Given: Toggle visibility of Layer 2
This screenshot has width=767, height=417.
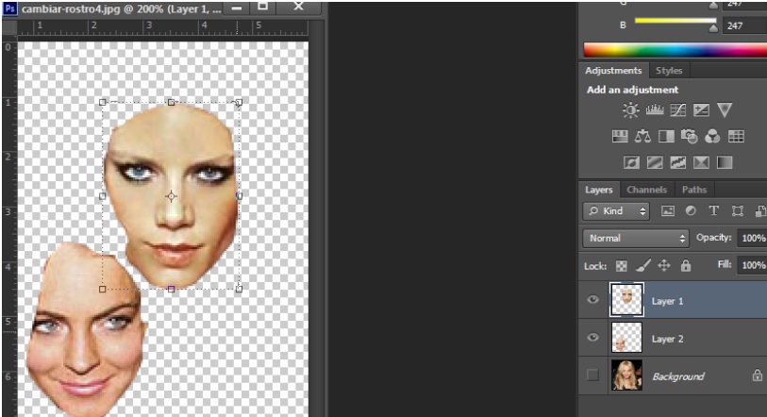Looking at the screenshot, I should pyautogui.click(x=593, y=337).
